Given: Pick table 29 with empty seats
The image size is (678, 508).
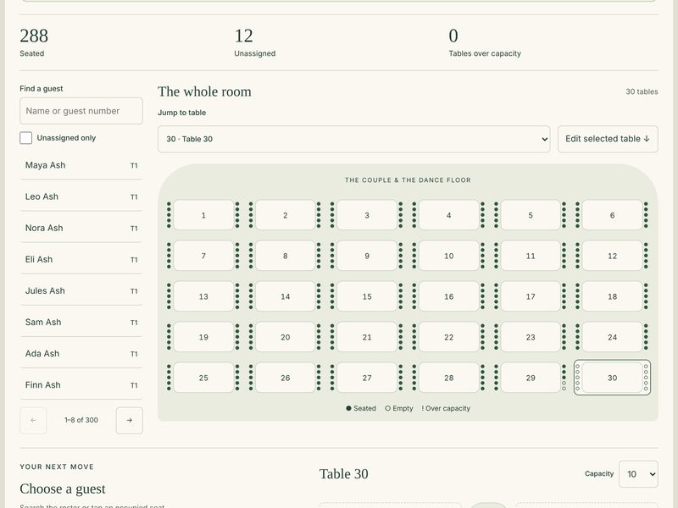Looking at the screenshot, I should pyautogui.click(x=531, y=378).
